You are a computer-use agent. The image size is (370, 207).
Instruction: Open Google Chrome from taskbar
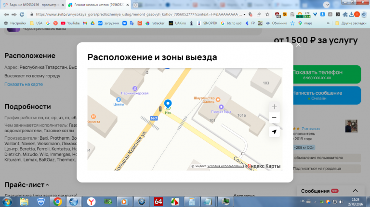58,202
